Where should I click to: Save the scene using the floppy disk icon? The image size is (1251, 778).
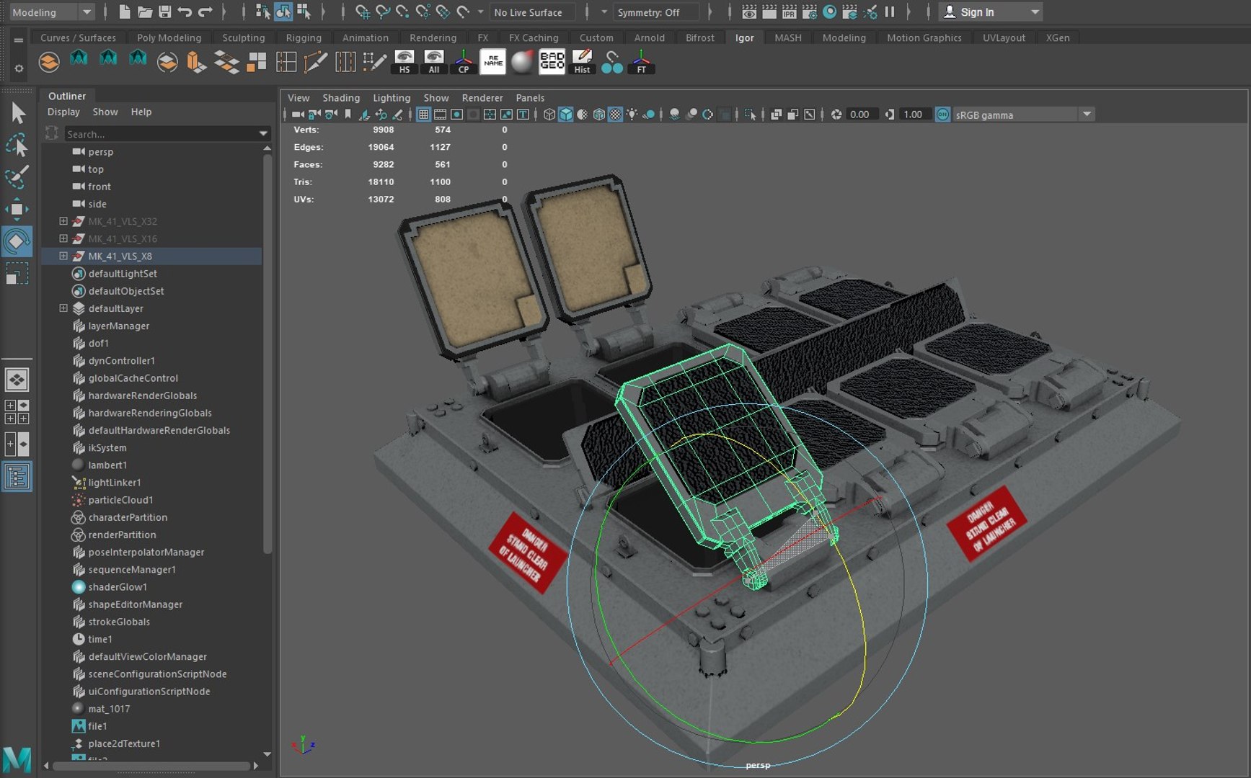point(165,12)
